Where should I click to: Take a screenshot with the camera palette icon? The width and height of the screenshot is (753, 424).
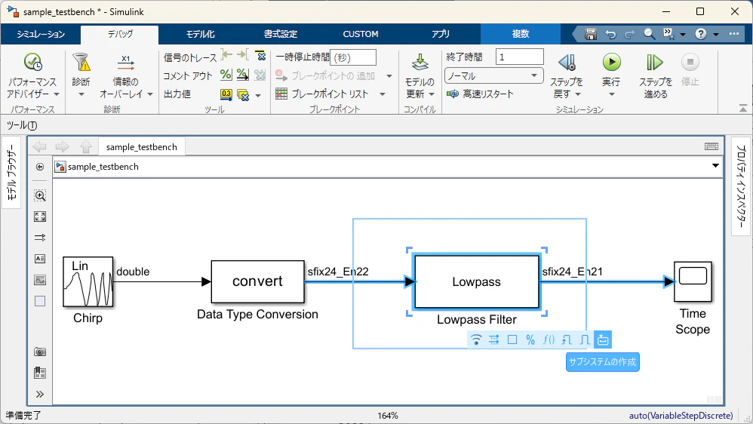40,352
